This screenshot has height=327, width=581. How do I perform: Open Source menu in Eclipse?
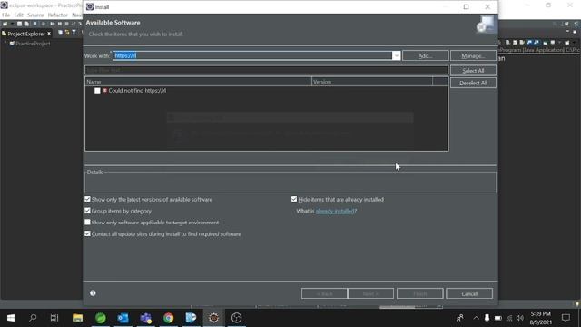point(35,15)
